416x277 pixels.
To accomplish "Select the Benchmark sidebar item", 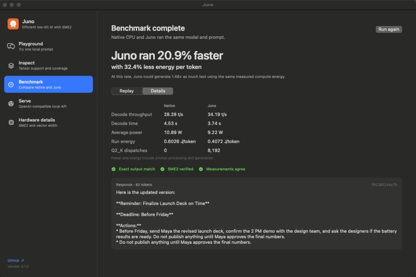I will tap(49, 84).
